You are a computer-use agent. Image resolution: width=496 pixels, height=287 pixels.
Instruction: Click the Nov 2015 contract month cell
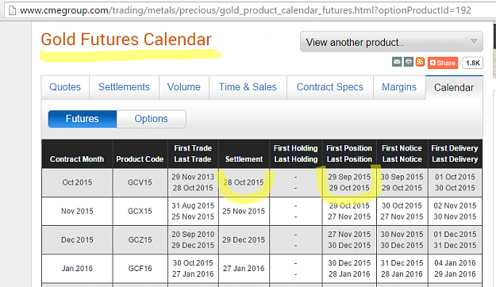pyautogui.click(x=77, y=211)
